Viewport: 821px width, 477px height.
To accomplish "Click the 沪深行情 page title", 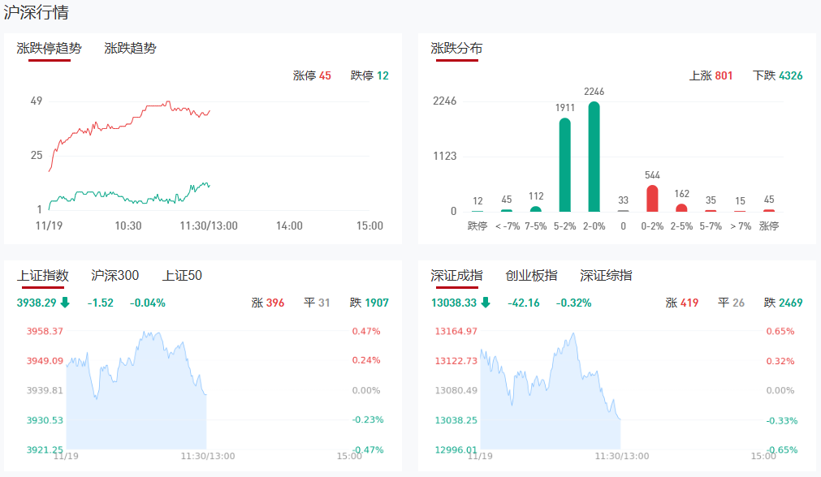I will coord(36,13).
